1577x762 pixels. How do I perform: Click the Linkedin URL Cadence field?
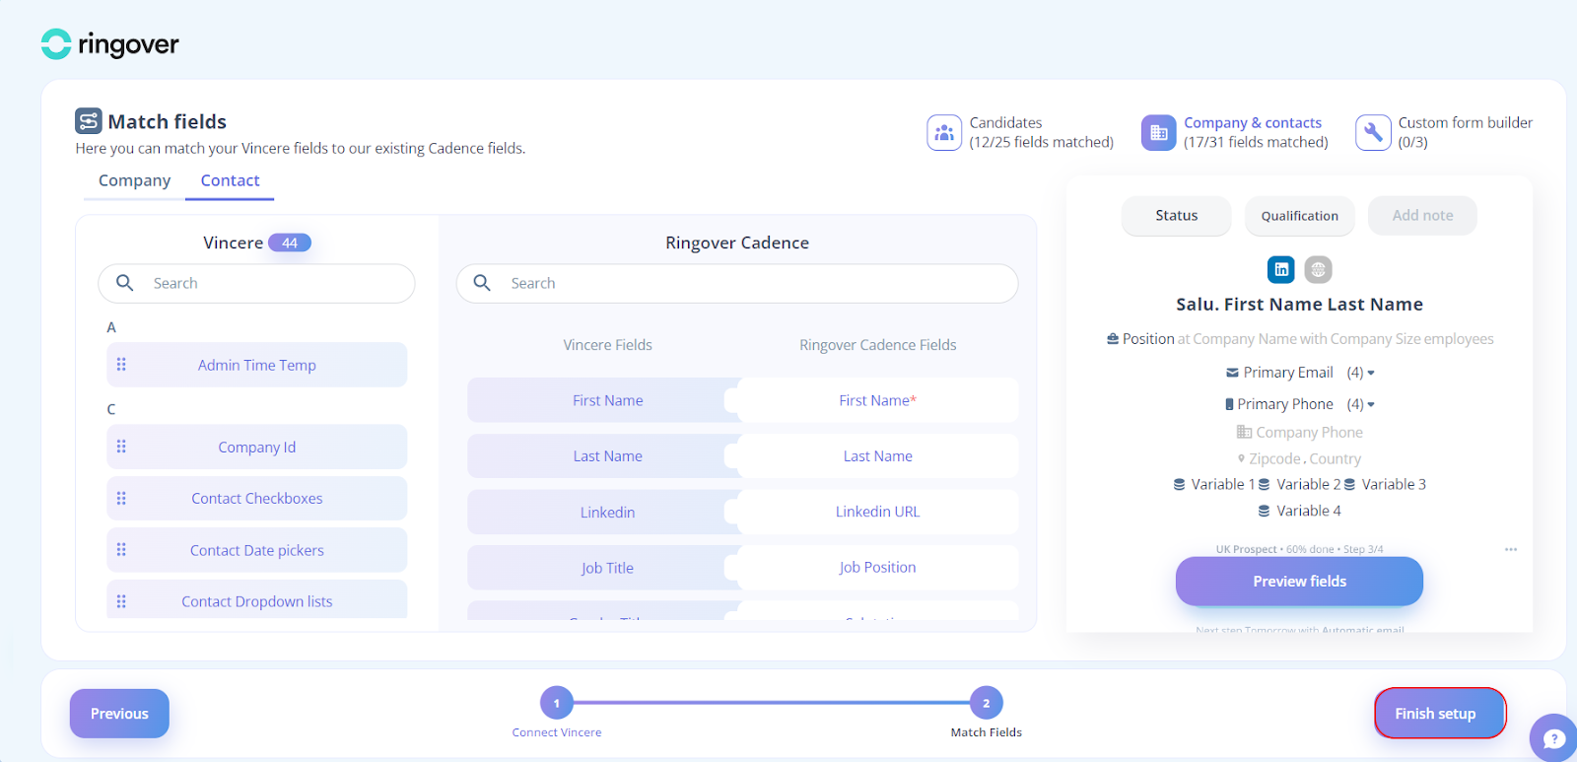(877, 512)
